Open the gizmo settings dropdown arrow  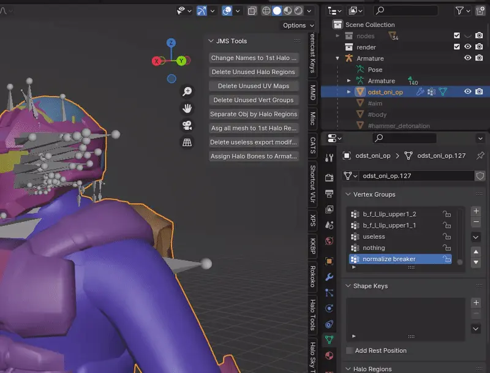pos(213,11)
